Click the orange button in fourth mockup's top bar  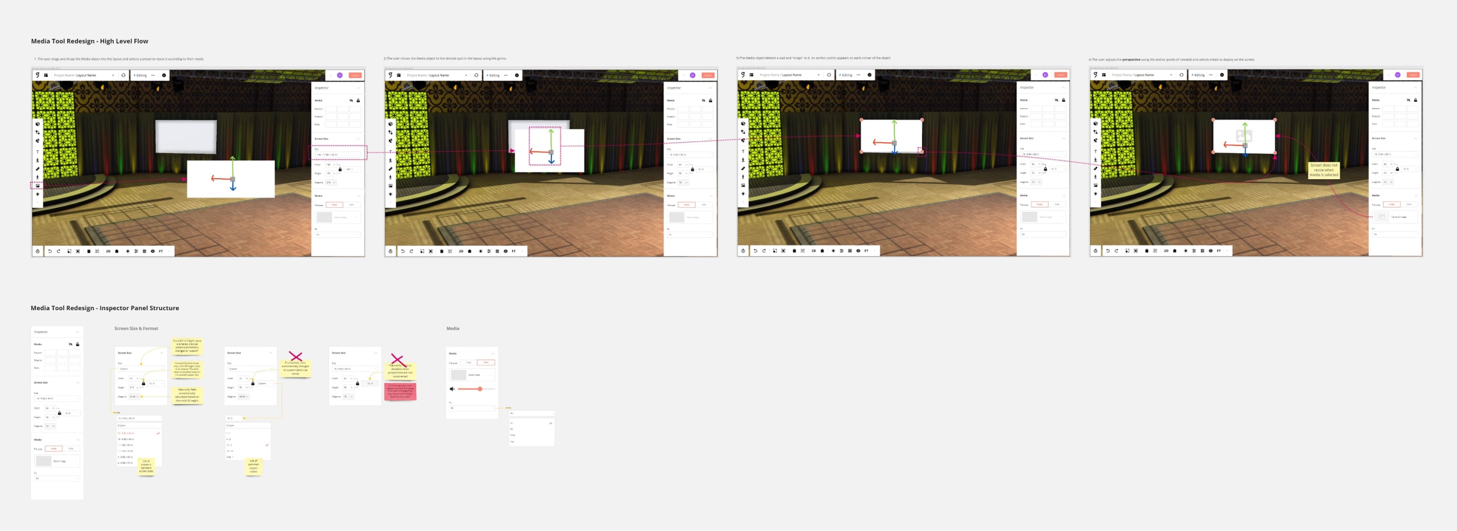pyautogui.click(x=1413, y=75)
